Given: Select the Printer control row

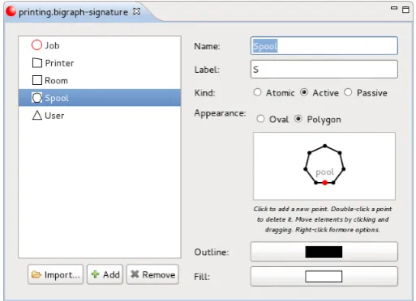Looking at the screenshot, I should [x=100, y=63].
